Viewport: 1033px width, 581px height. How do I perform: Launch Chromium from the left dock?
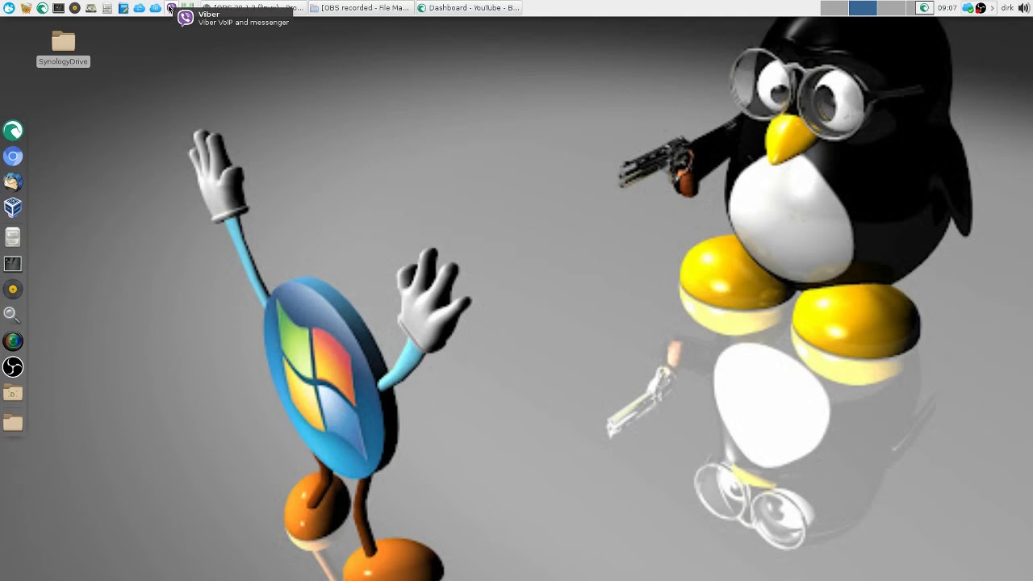coord(13,157)
